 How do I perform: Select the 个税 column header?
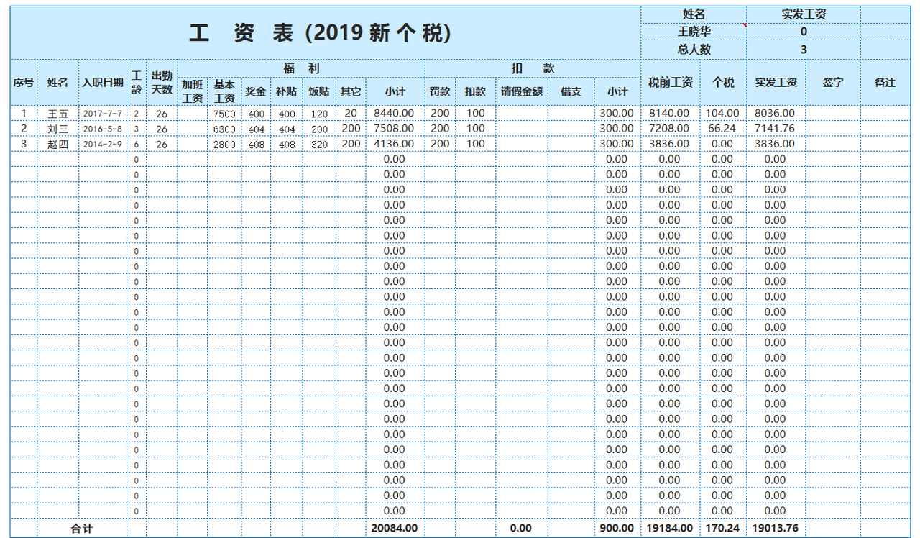723,82
